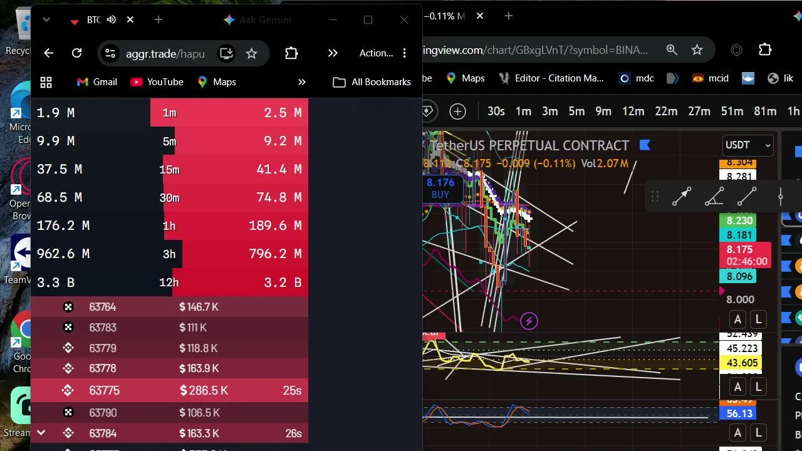Toggle auto scale A below 43.605 pane
The width and height of the screenshot is (802, 451).
737,387
